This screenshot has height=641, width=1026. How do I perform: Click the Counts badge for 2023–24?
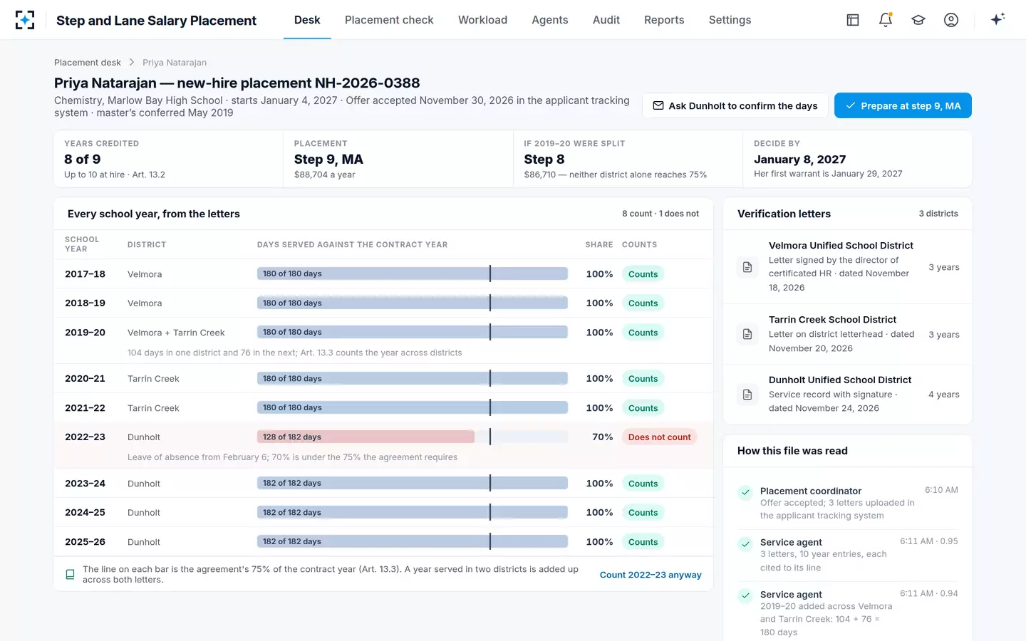643,484
